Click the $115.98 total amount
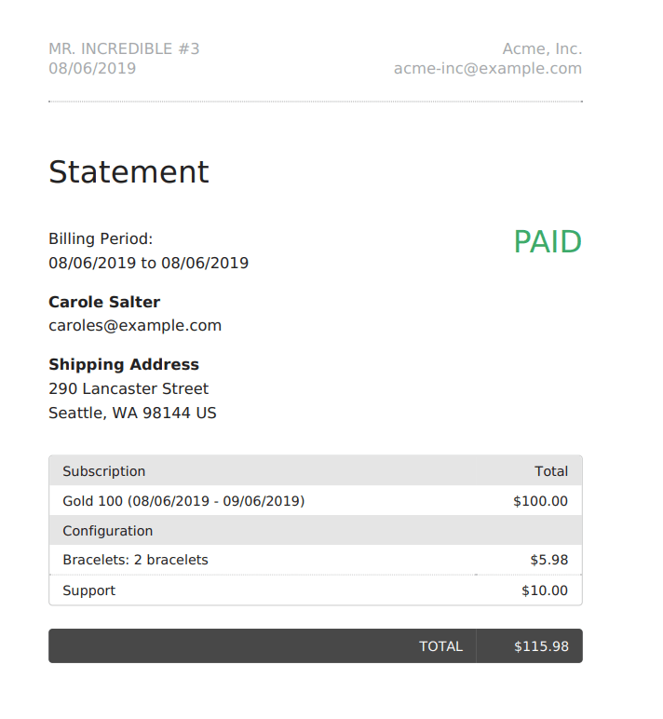The height and width of the screenshot is (719, 663). (541, 646)
